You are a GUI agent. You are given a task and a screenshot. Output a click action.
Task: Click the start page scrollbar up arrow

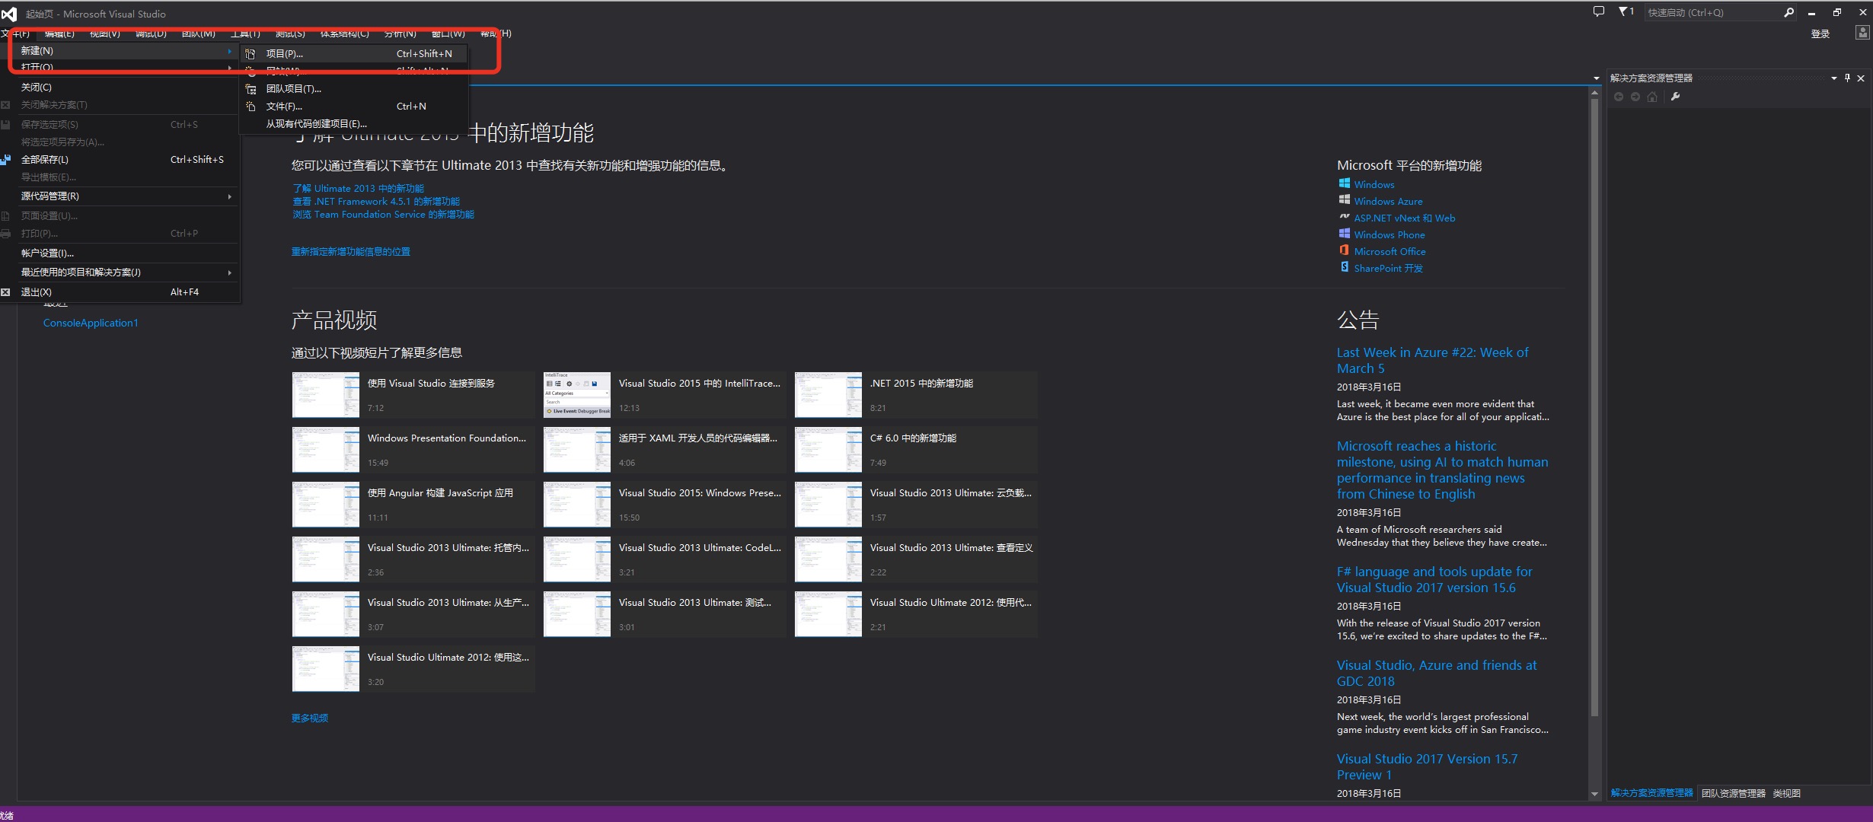(x=1594, y=93)
